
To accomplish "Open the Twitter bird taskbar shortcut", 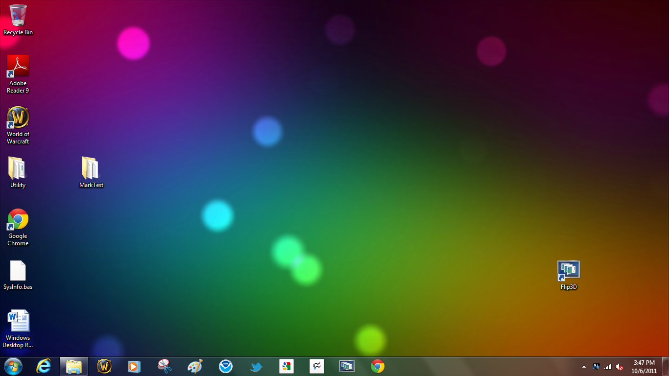I will point(256,366).
